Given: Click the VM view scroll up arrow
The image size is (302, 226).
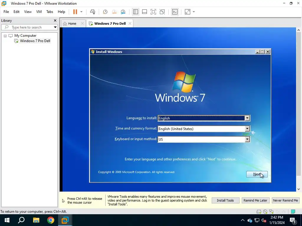Looking at the screenshot, I should [298, 30].
